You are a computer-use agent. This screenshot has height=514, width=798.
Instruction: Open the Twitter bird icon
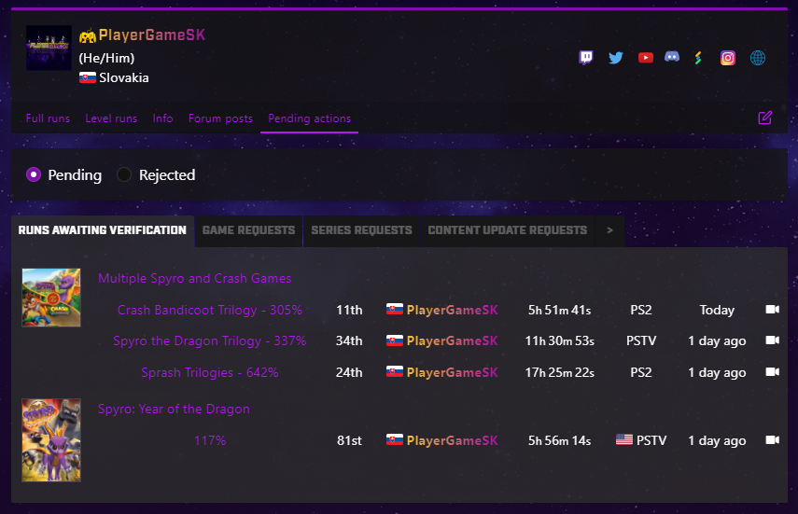(x=616, y=58)
